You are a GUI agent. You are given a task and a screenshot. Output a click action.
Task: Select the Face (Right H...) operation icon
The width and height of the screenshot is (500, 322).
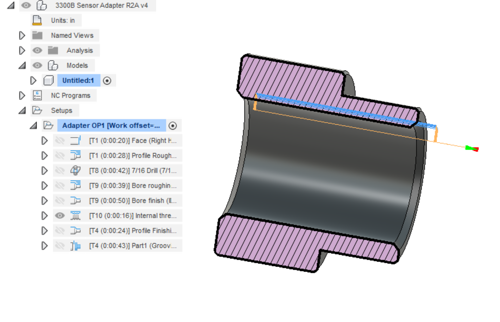[75, 140]
